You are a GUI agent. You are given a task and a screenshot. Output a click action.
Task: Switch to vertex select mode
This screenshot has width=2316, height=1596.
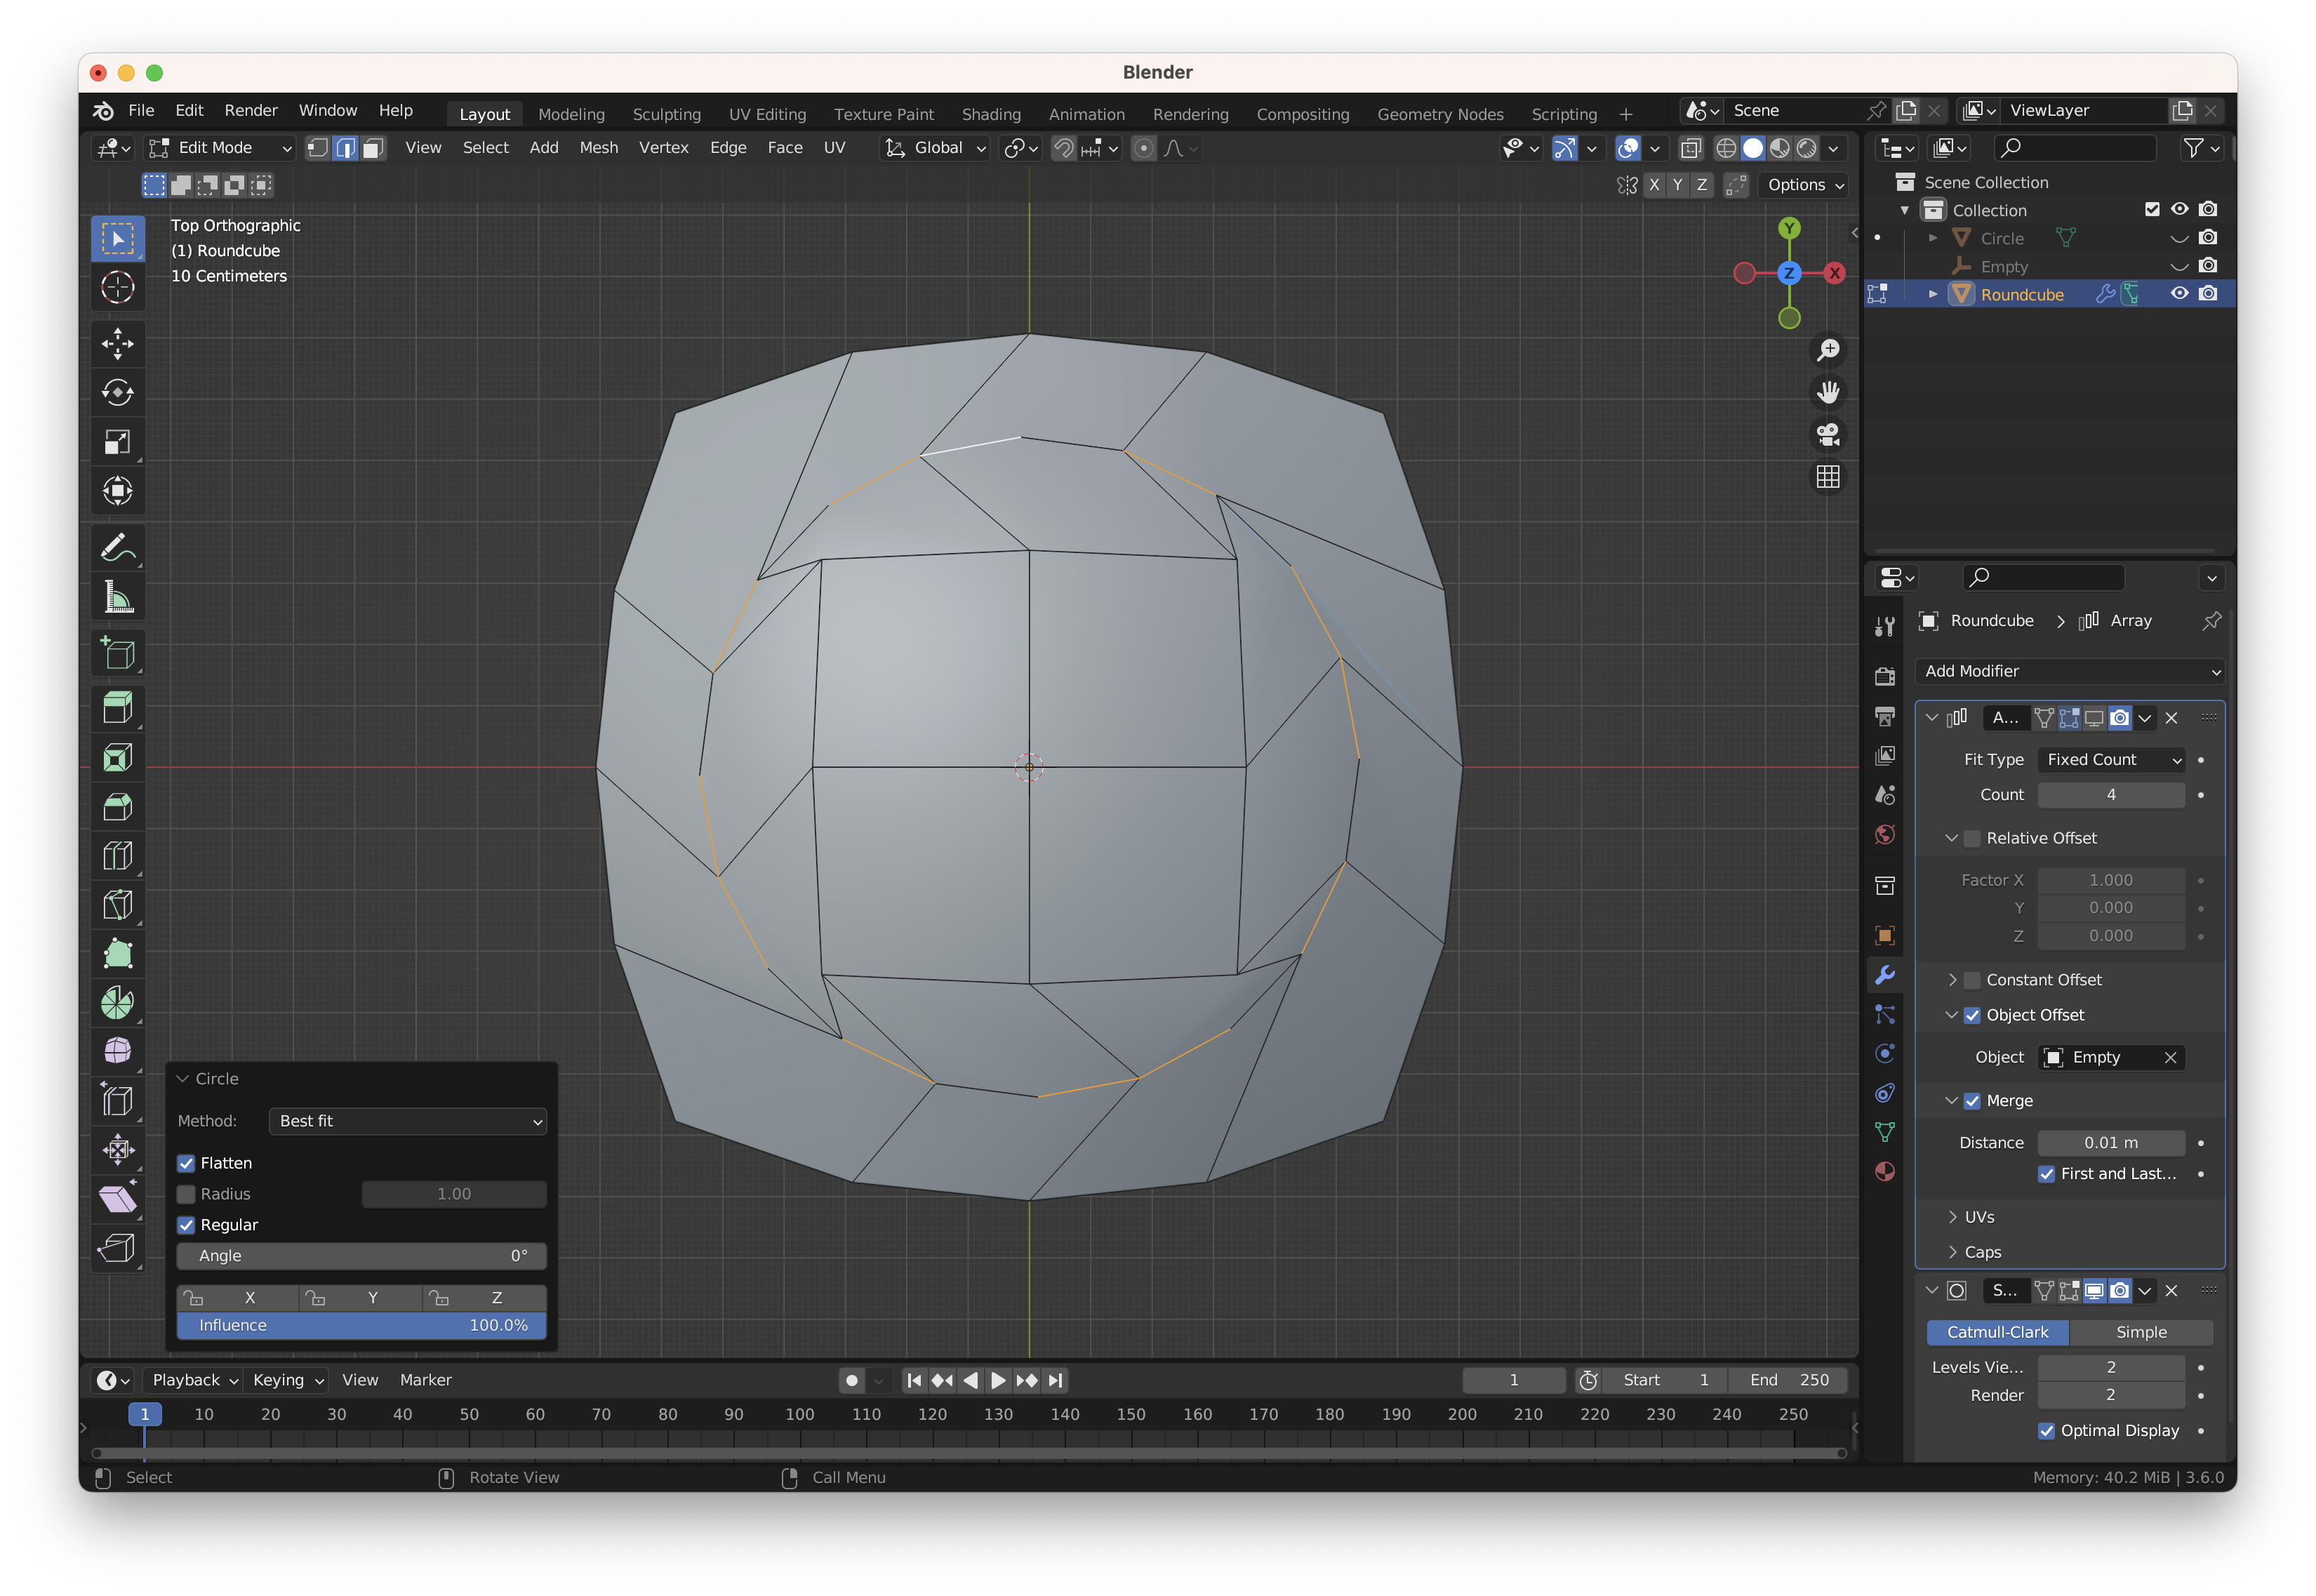(x=318, y=148)
